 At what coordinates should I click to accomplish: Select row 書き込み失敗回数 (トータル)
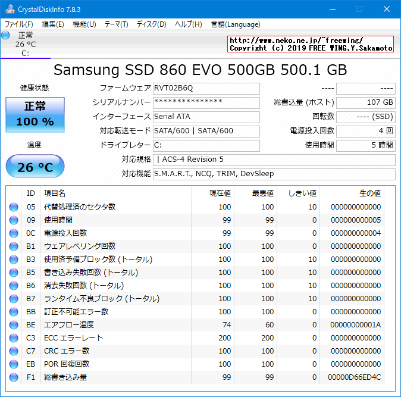(x=195, y=273)
